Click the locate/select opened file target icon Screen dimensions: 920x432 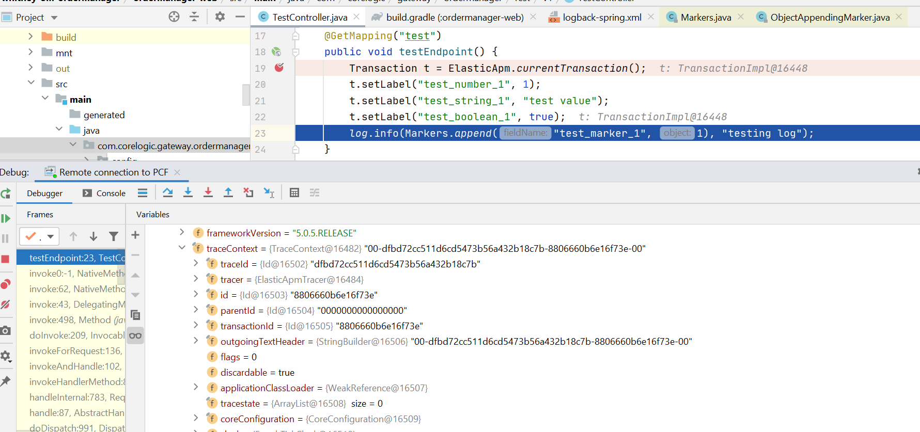174,17
